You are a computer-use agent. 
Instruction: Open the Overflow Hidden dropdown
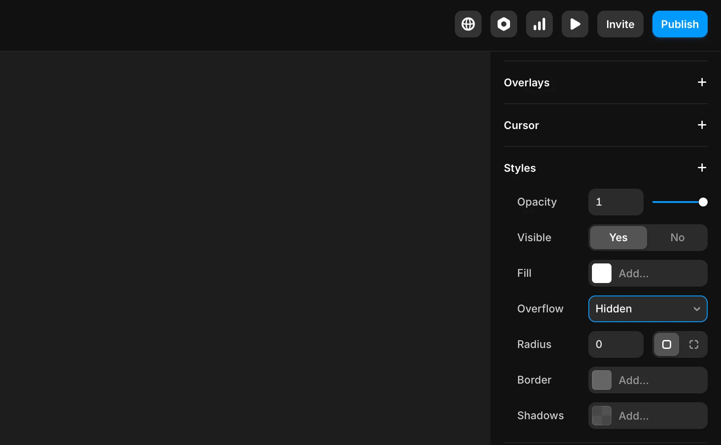pos(648,309)
